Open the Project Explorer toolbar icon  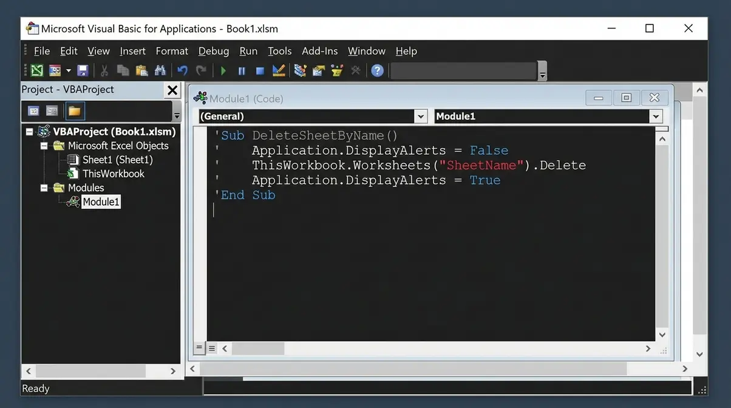point(300,70)
